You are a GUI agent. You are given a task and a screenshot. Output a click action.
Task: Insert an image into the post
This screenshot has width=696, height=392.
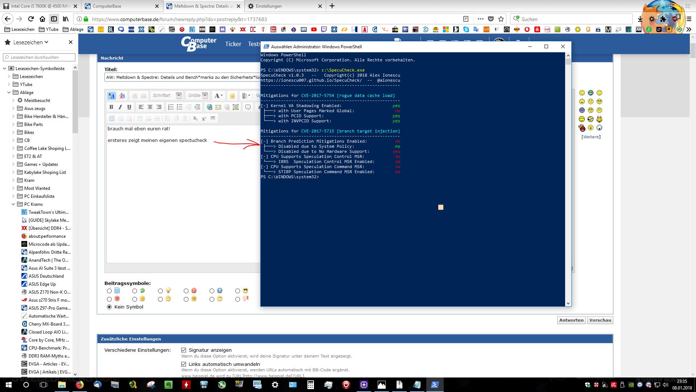coord(236,107)
